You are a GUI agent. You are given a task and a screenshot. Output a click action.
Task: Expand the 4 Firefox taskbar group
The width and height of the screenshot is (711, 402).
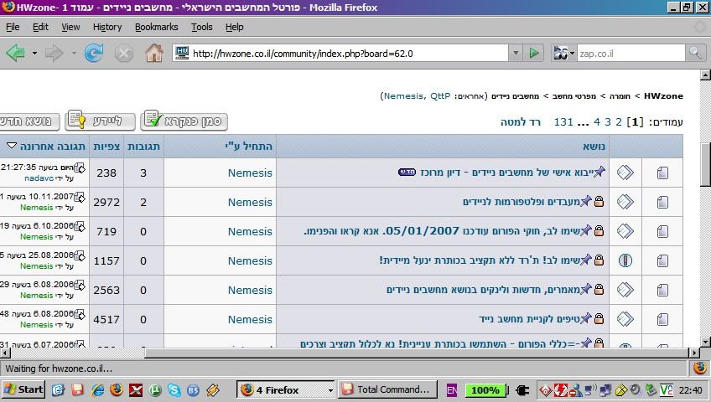pyautogui.click(x=330, y=389)
